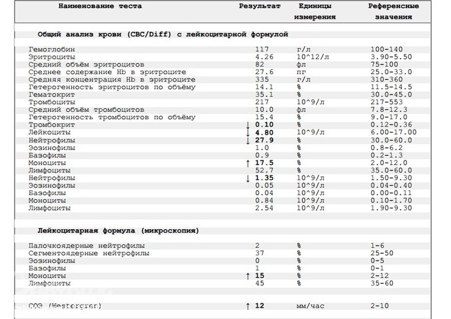Click the Гемоглобин result value 117

coord(261,50)
